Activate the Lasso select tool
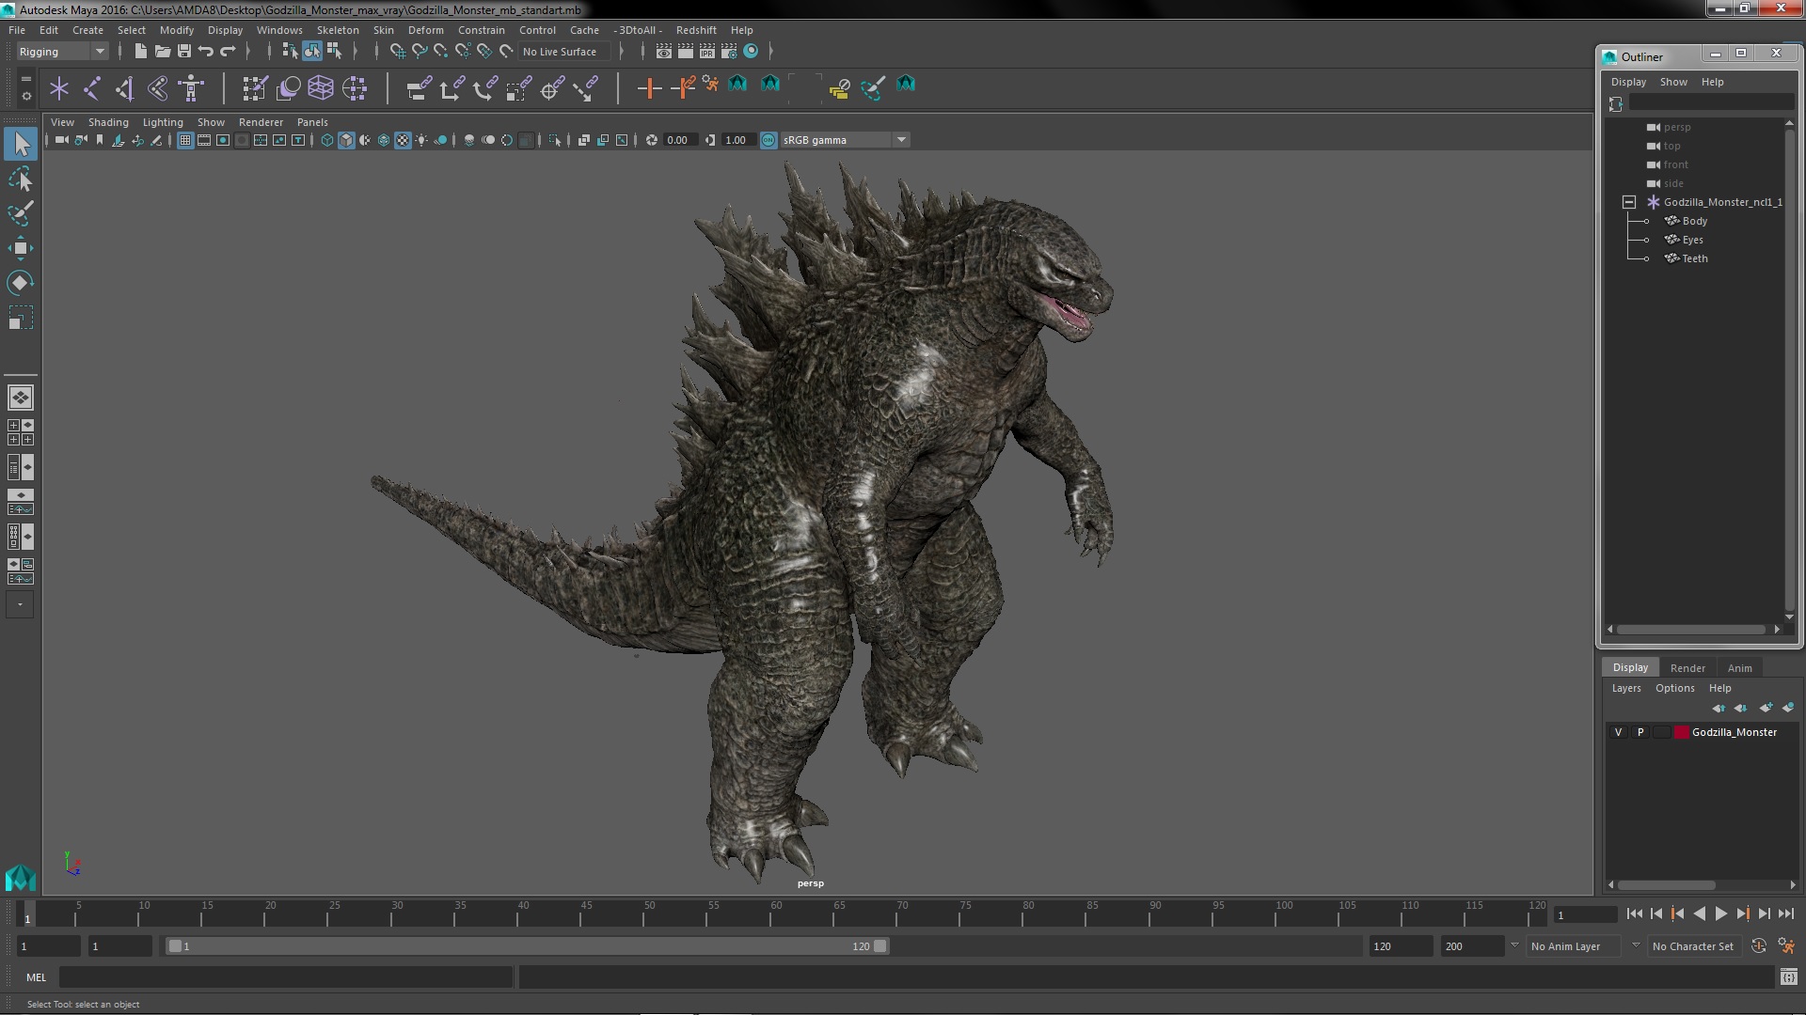Viewport: 1806px width, 1015px height. [21, 179]
